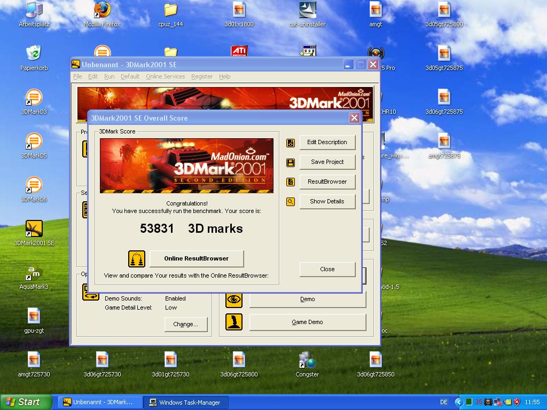
Task: Click the joystick icon beside Game Demo
Action: point(234,322)
